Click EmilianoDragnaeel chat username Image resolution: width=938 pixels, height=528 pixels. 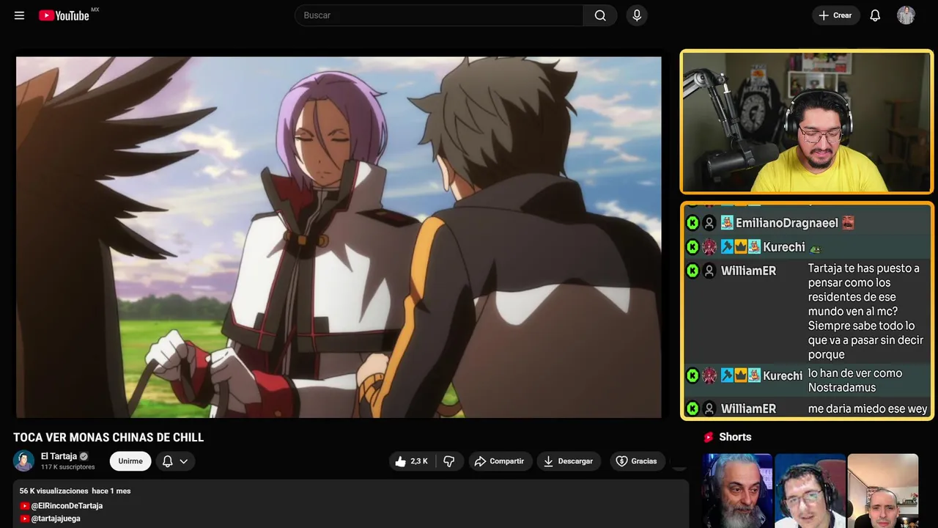786,223
